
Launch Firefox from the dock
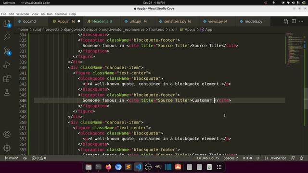(108, 167)
